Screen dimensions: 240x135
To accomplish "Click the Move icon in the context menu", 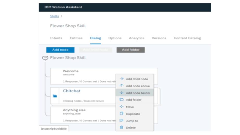I will [121, 107].
